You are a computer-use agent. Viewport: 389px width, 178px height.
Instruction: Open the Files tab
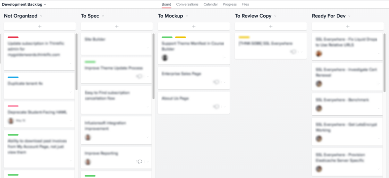click(245, 4)
